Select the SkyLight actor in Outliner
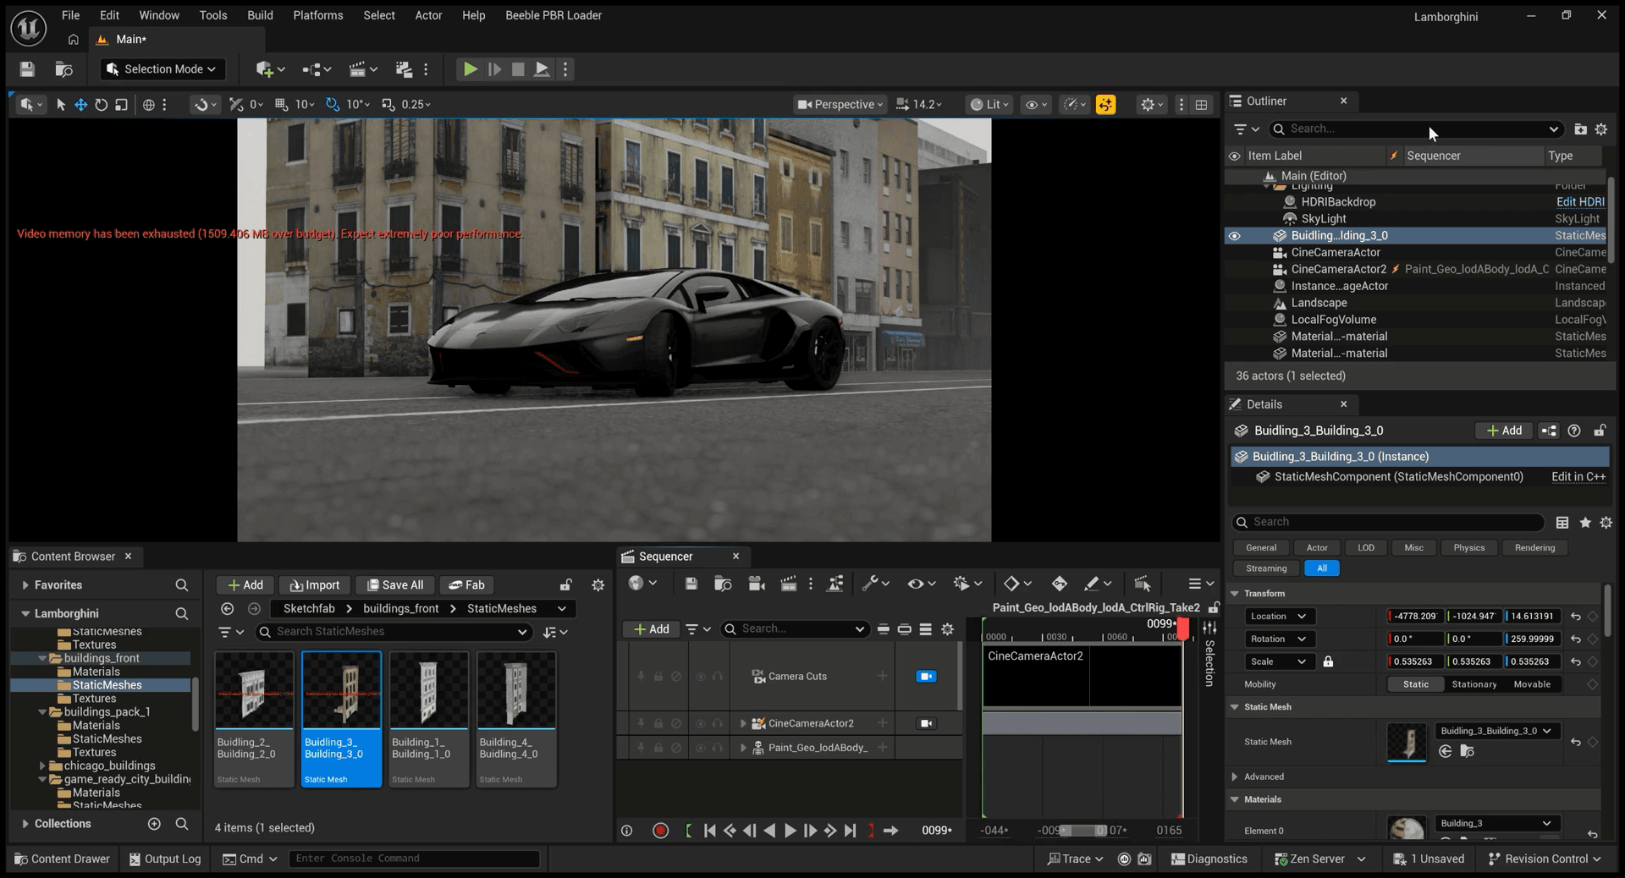This screenshot has width=1625, height=878. click(x=1324, y=219)
